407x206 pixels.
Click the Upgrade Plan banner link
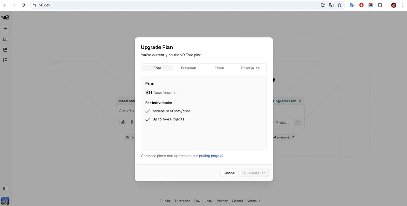tap(284, 101)
